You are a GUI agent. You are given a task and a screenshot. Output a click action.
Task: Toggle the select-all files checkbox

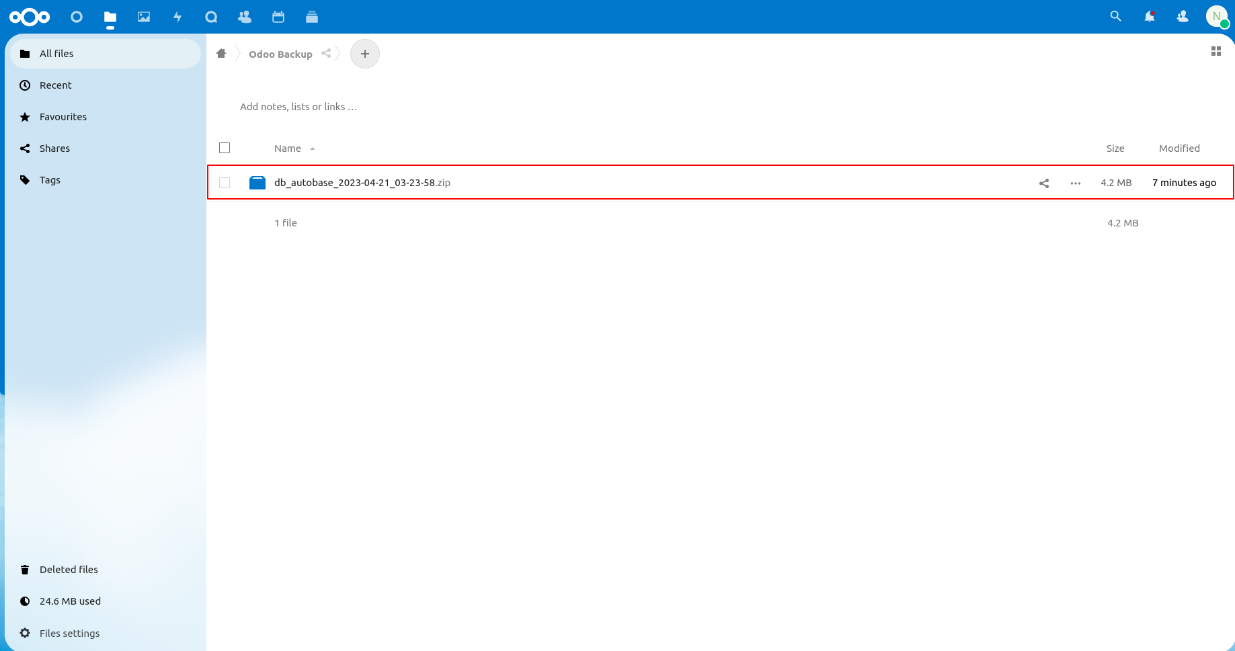point(225,148)
